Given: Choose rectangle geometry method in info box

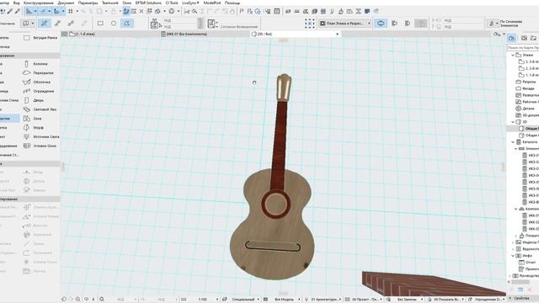Looking at the screenshot, I should tap(100, 24).
